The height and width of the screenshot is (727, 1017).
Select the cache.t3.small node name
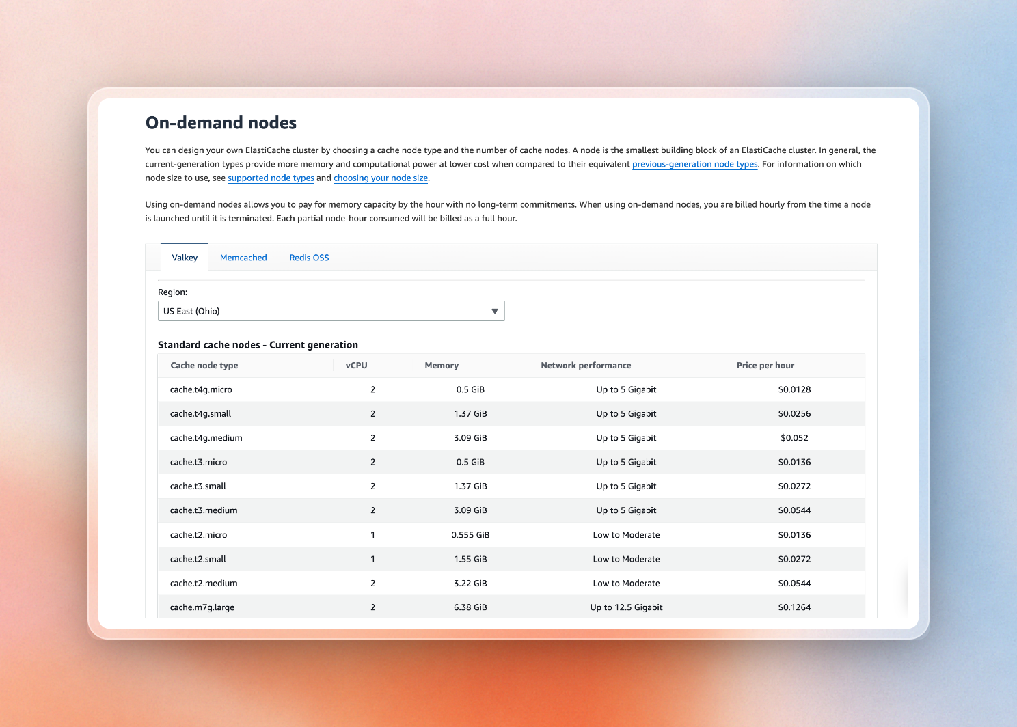tap(198, 486)
